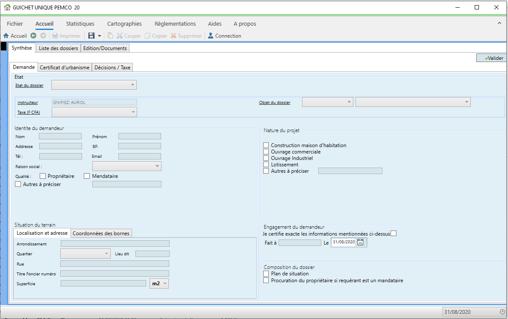Viewport: 508px width, 319px height.
Task: Click the grey forward arrow in the toolbar
Action: 43,35
